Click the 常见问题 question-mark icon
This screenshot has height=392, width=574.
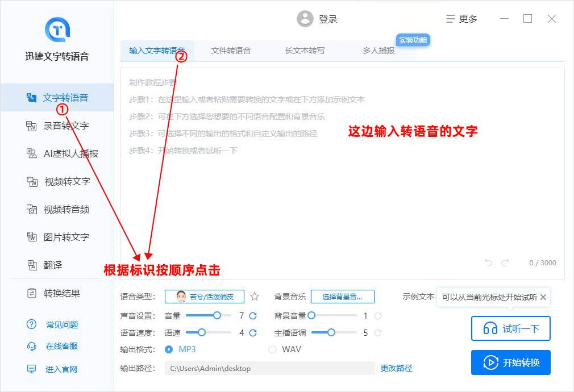coord(31,324)
